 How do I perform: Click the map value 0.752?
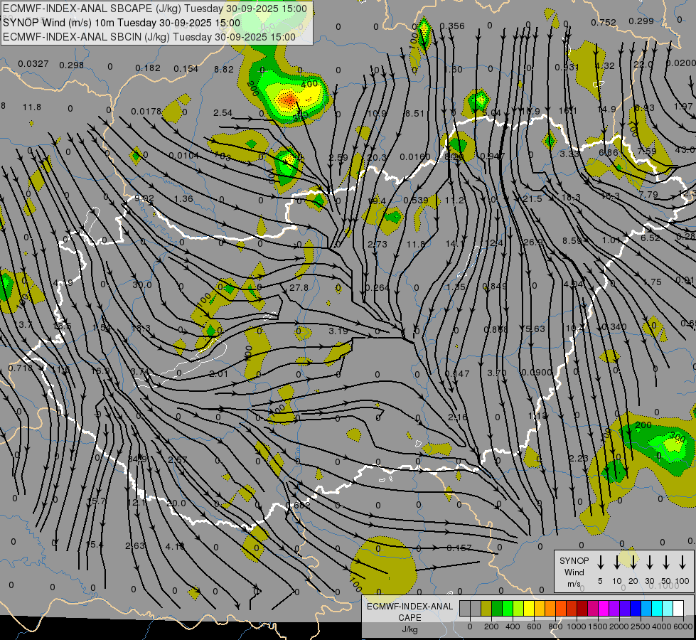click(x=604, y=23)
